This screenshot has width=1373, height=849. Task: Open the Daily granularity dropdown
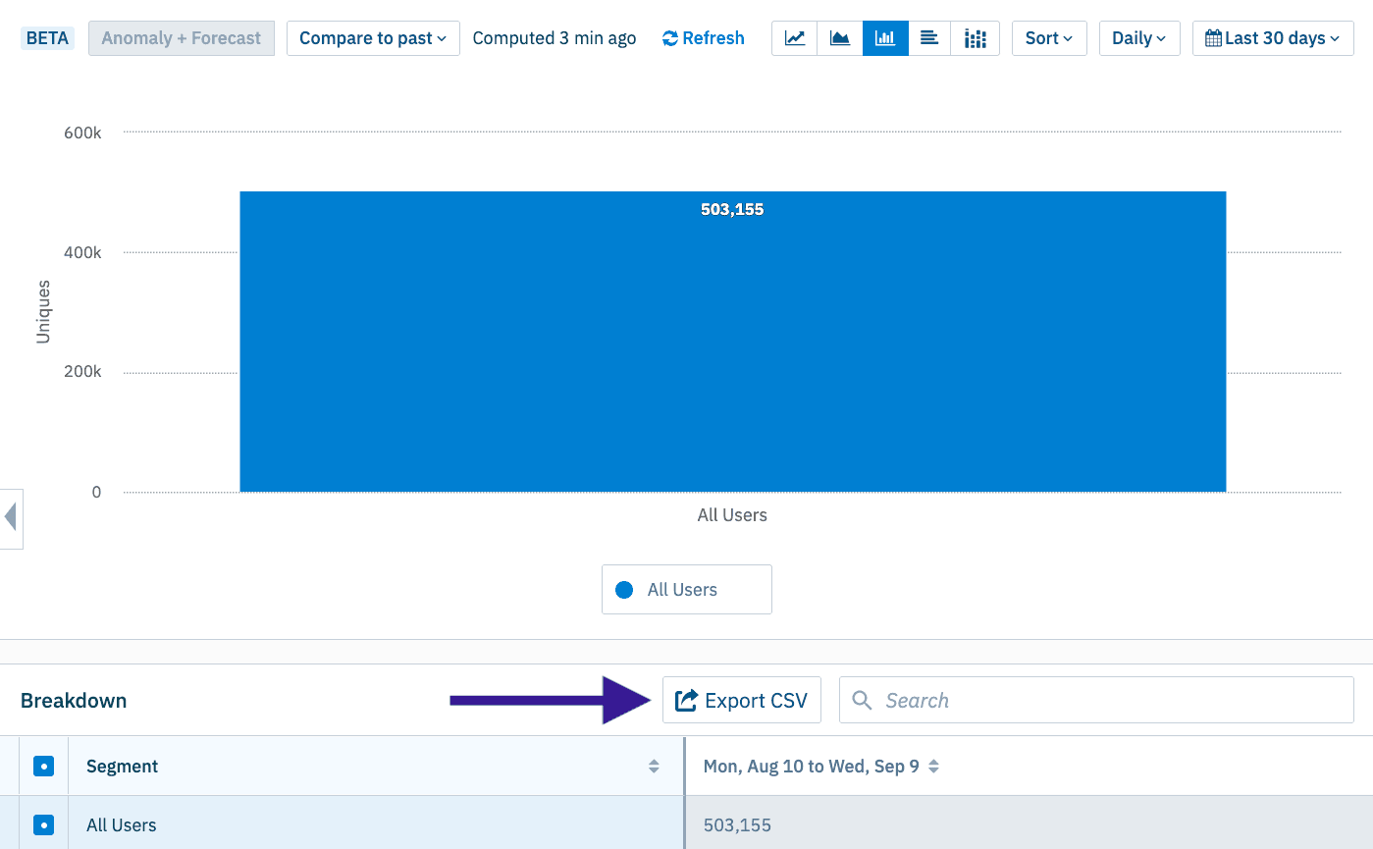[x=1139, y=37]
